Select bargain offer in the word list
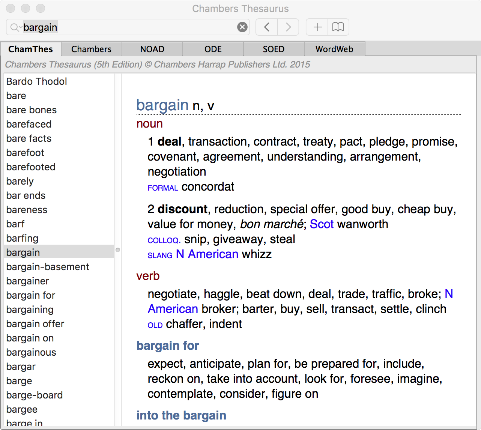 [x=59, y=324]
